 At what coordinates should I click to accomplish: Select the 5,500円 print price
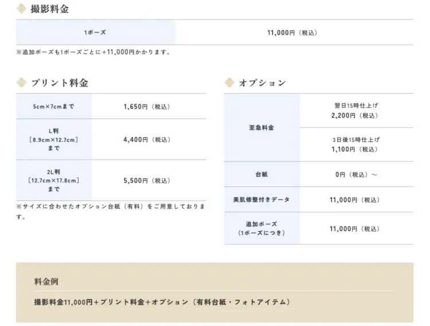pyautogui.click(x=147, y=180)
